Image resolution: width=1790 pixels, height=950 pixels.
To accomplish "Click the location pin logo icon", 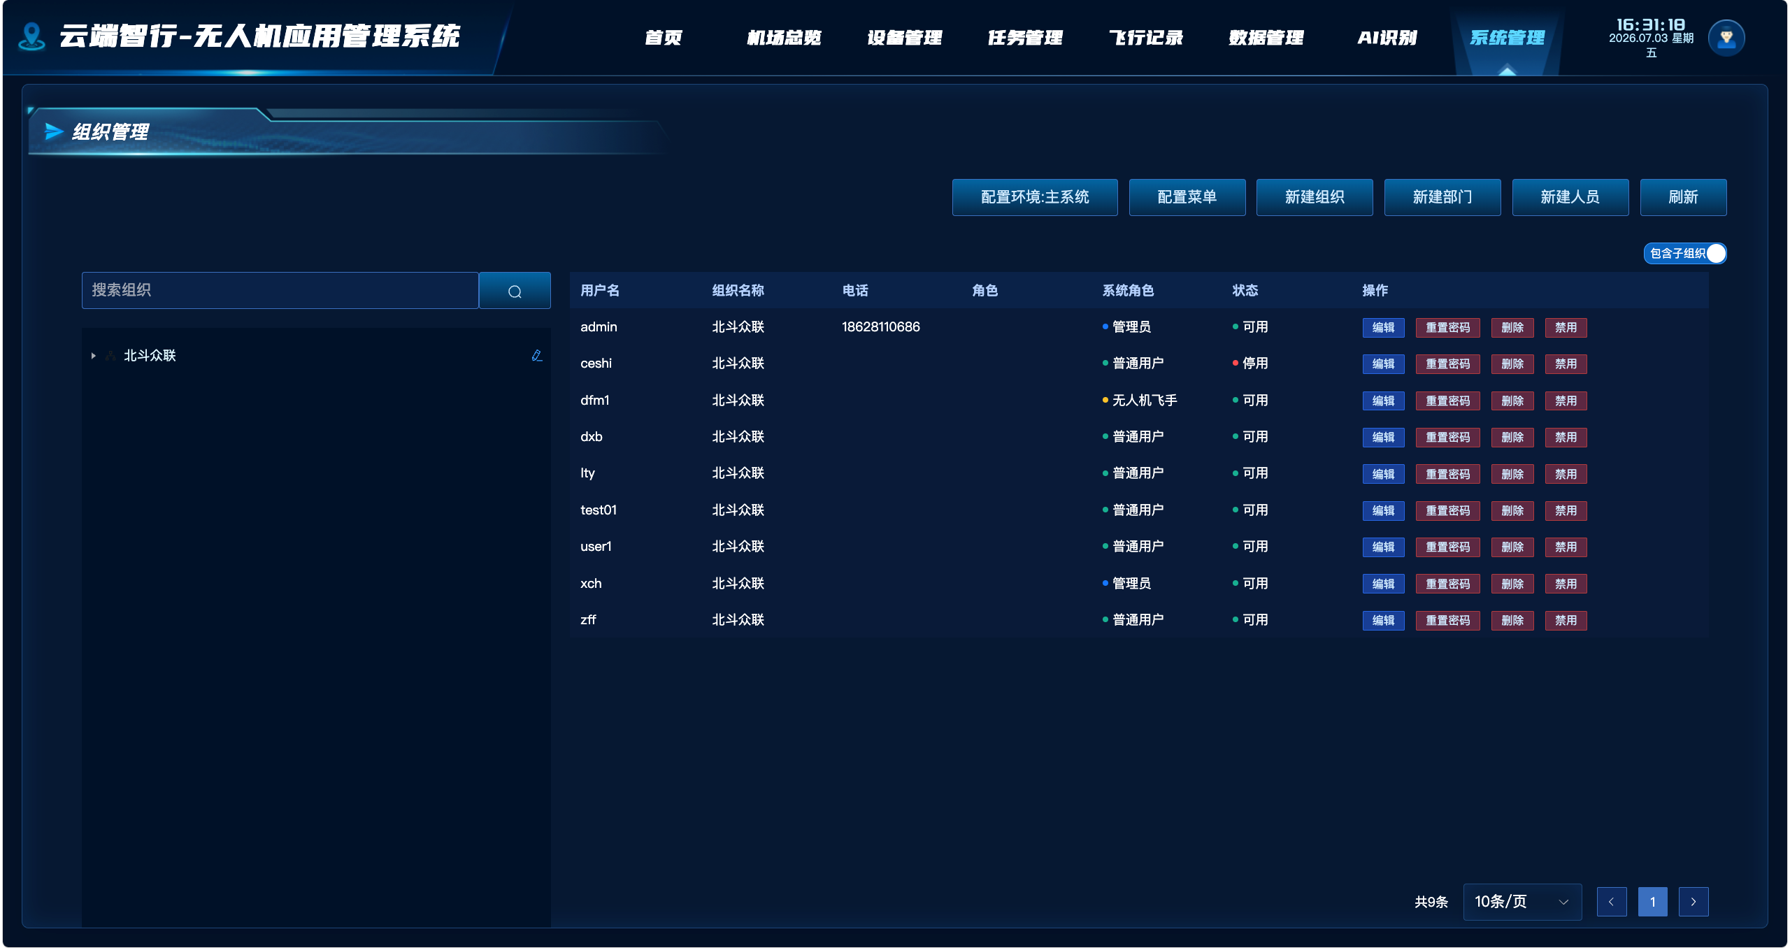I will pos(31,36).
